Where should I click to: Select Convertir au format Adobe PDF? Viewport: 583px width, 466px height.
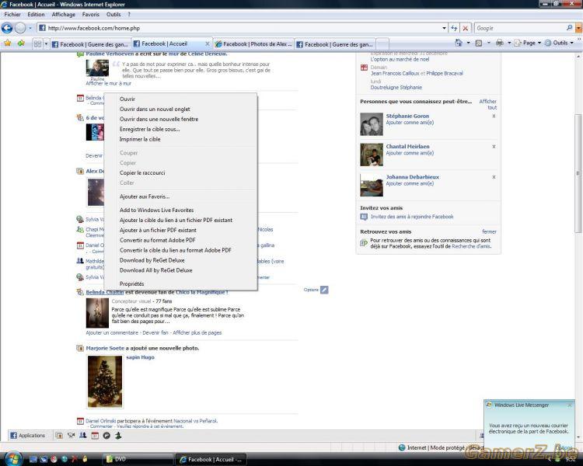(x=158, y=240)
